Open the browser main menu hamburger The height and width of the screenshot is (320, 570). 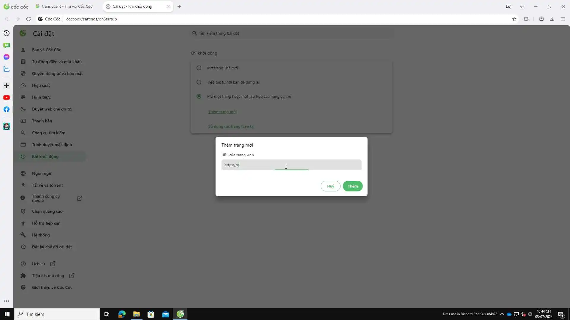point(563,19)
